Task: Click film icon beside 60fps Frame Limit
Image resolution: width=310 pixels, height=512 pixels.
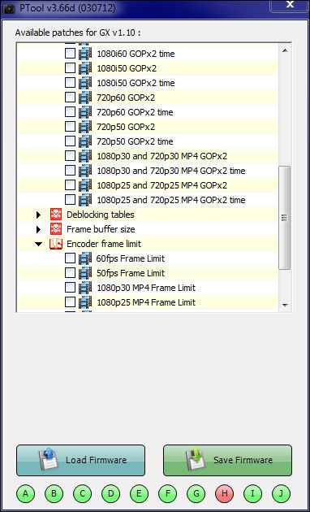Action: [x=85, y=258]
